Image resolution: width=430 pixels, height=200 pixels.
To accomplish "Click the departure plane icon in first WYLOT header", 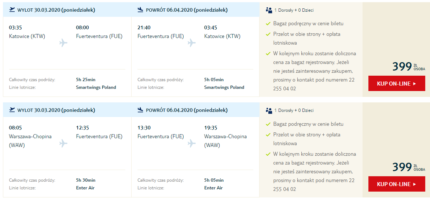I will click(12, 10).
